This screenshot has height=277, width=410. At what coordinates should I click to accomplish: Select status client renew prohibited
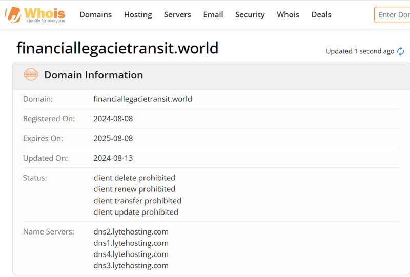pyautogui.click(x=134, y=189)
